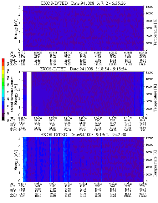Click the light-blue patch at left of the middle plot
The width and height of the screenshot is (158, 203).
(x=25, y=97)
